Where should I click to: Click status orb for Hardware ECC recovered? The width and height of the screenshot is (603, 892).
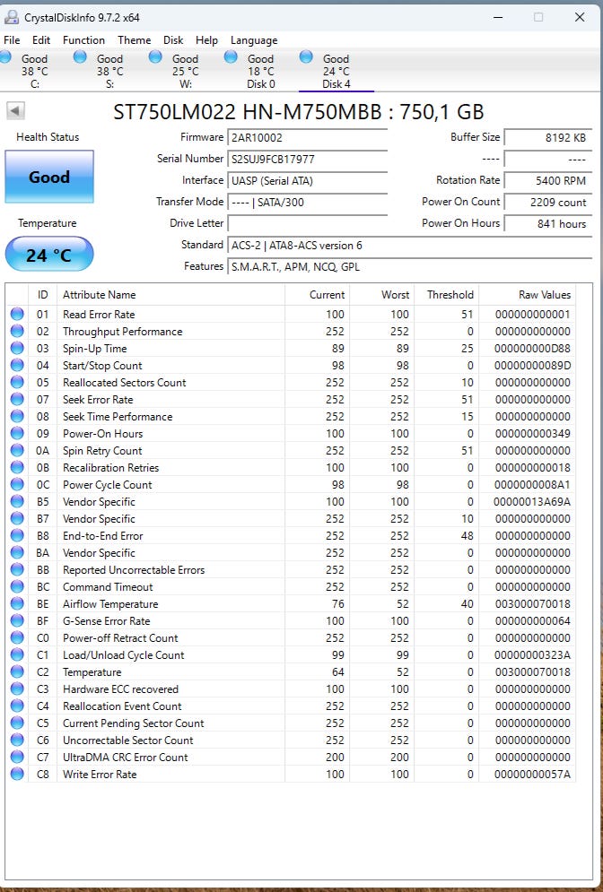(17, 688)
